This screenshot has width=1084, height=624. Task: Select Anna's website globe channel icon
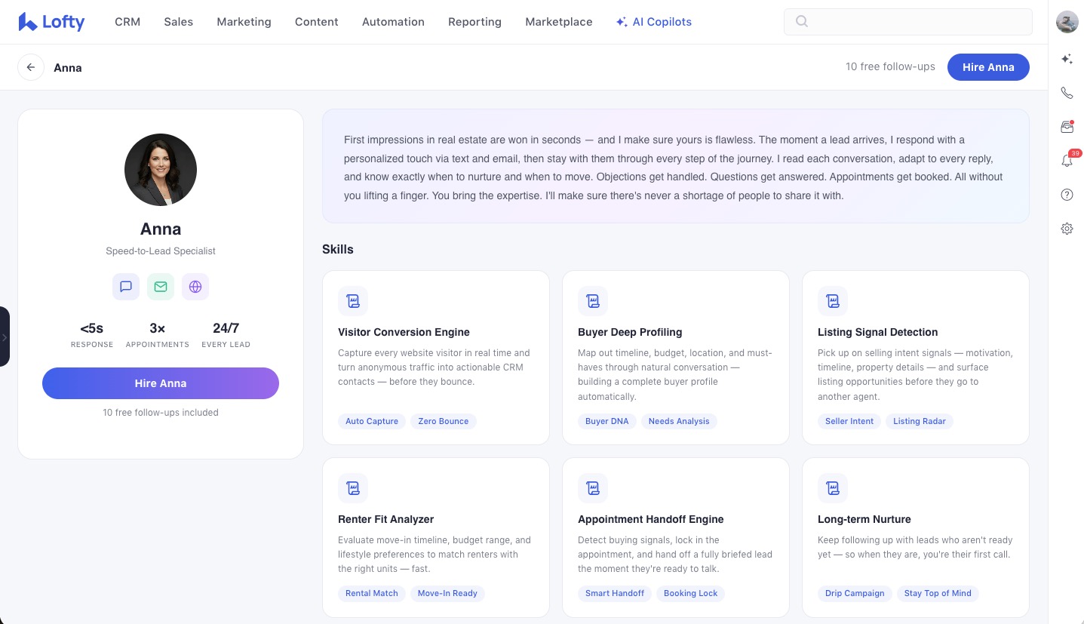[x=195, y=287]
